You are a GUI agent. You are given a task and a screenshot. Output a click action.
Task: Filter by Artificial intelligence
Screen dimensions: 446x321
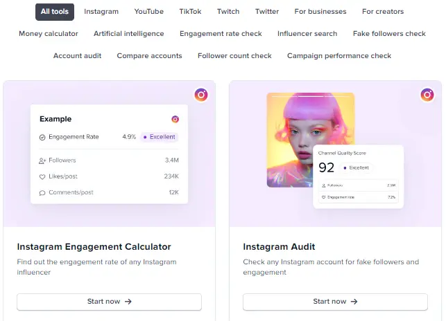pyautogui.click(x=129, y=34)
